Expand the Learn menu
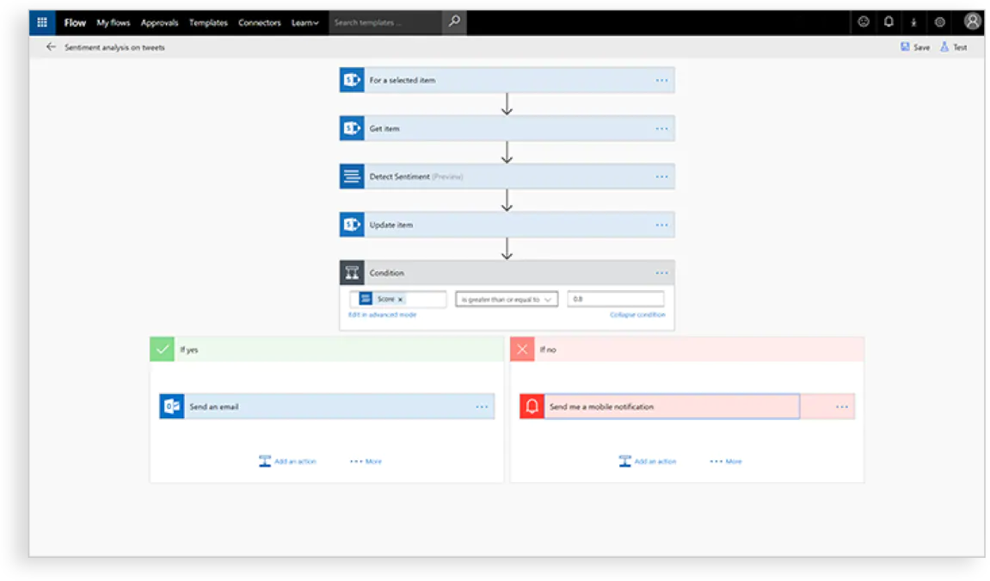990x581 pixels. point(304,22)
